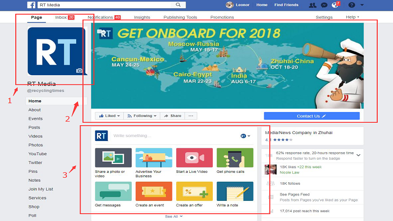393x221 pixels.
Task: Open the Messenger icon
Action: [324, 5]
